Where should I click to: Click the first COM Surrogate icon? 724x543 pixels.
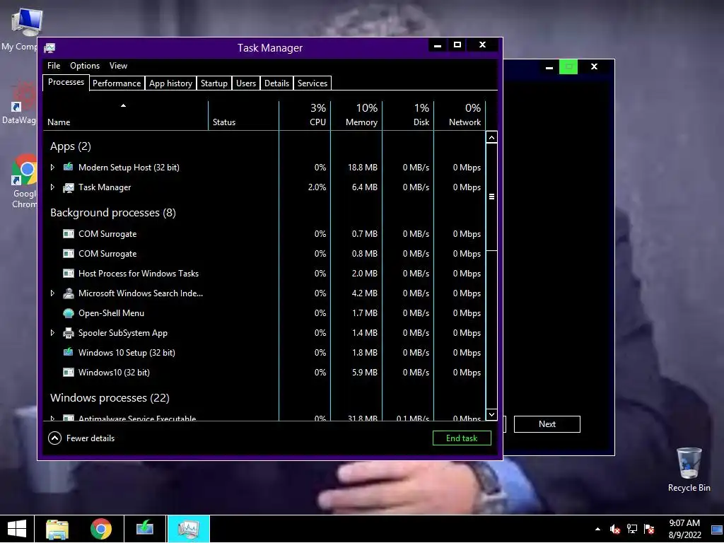pyautogui.click(x=69, y=234)
